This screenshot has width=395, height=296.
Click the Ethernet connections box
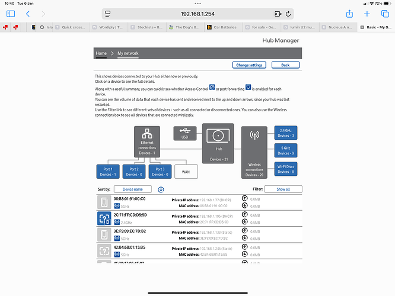[x=146, y=141]
